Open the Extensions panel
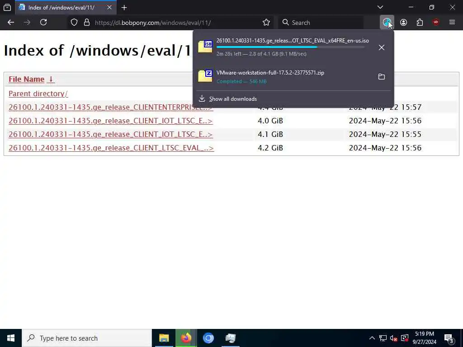Image resolution: width=463 pixels, height=347 pixels. point(420,23)
